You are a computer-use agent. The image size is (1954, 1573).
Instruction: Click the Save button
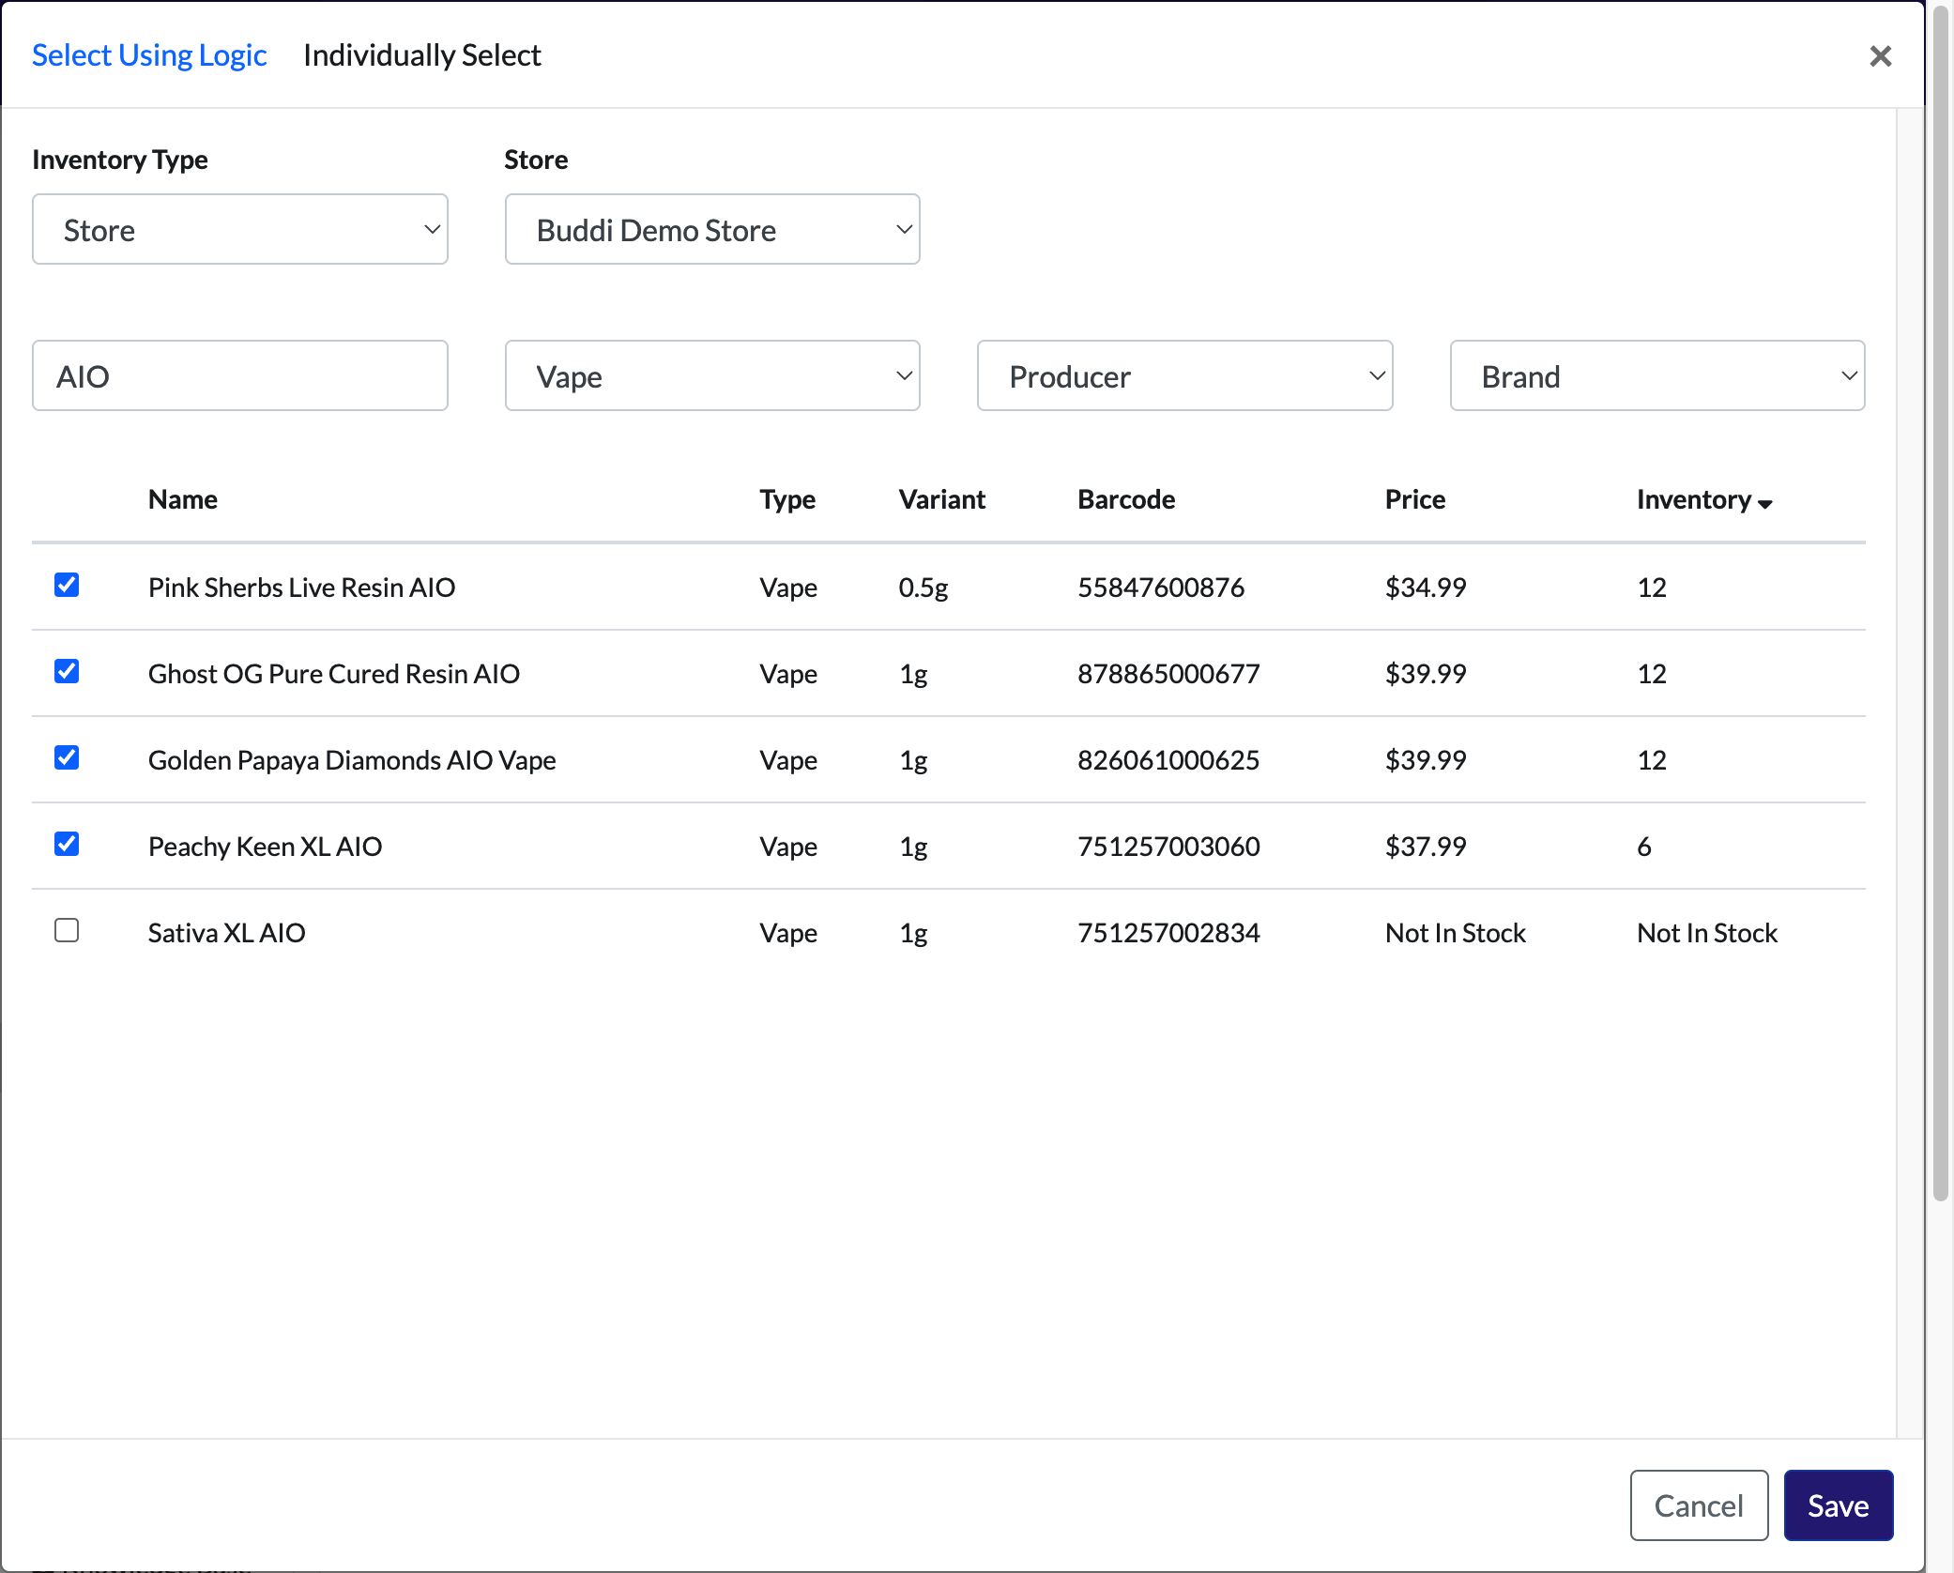(x=1838, y=1505)
